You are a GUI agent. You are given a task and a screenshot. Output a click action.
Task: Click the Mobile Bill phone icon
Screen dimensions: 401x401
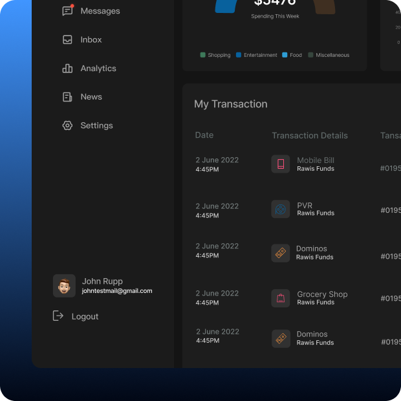(281, 164)
